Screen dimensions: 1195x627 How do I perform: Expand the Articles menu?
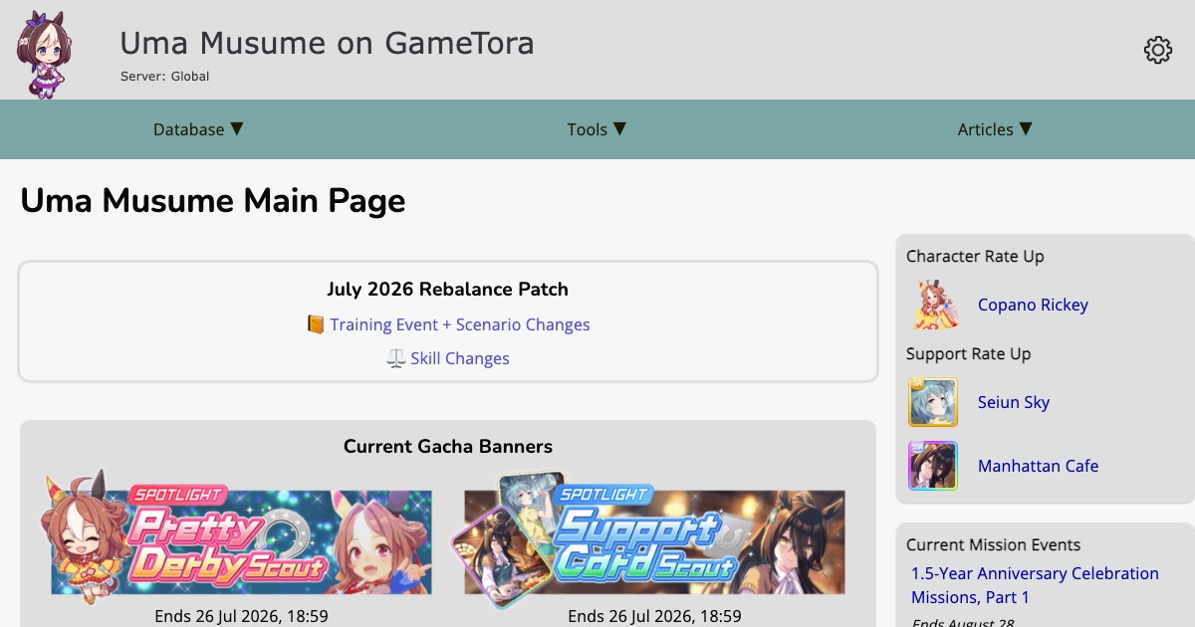995,129
